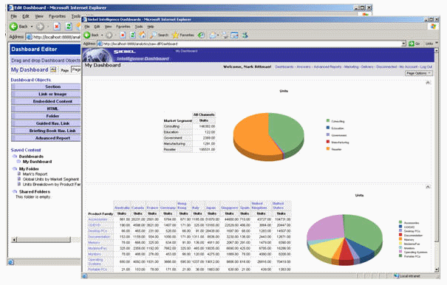Collapse second dashboard section using arrow
The image size is (447, 285).
[x=428, y=187]
